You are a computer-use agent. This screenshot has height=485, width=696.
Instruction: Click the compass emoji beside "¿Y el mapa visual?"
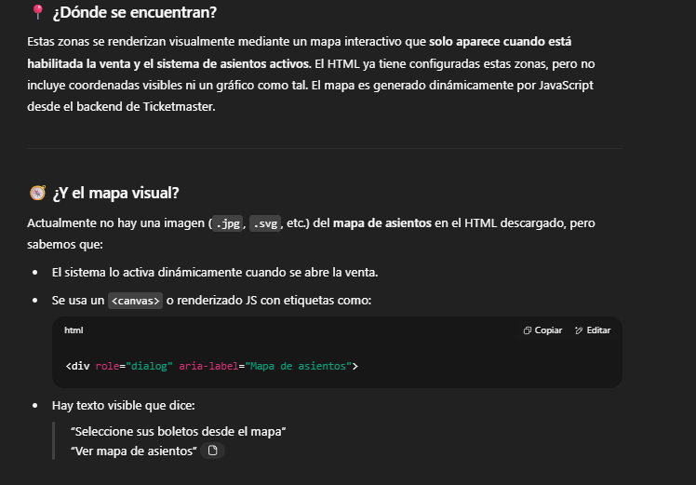tap(37, 193)
